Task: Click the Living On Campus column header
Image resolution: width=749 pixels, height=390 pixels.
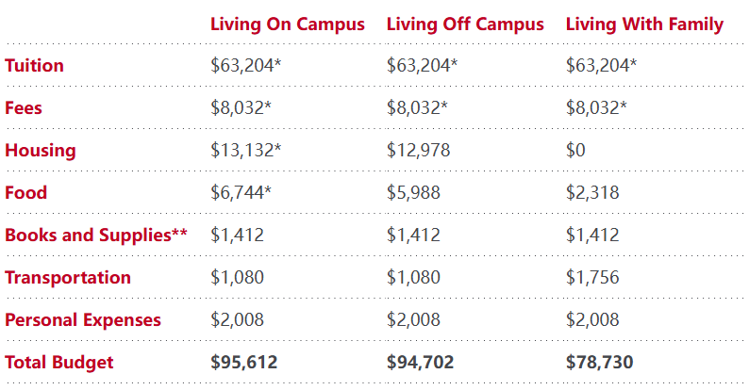Action: (287, 24)
